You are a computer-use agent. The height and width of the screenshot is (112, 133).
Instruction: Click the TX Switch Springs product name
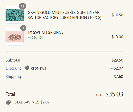(x=46, y=32)
